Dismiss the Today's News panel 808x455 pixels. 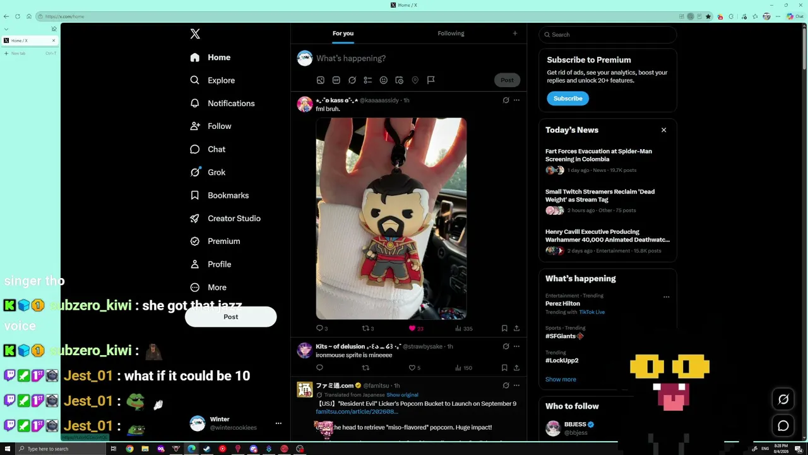coord(663,130)
